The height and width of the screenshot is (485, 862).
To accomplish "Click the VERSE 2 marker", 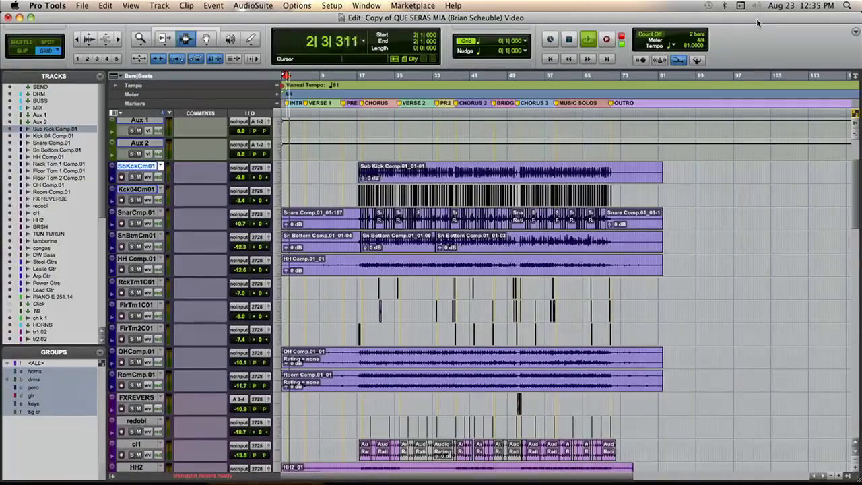I will click(x=411, y=103).
